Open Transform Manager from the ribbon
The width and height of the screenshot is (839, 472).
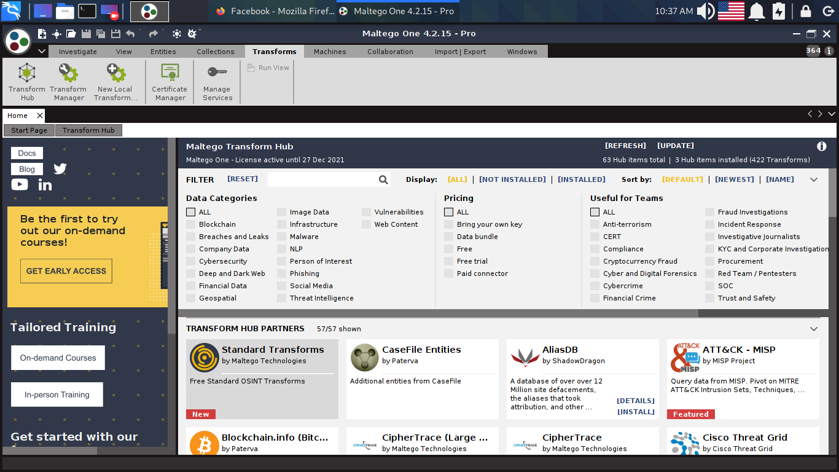68,81
